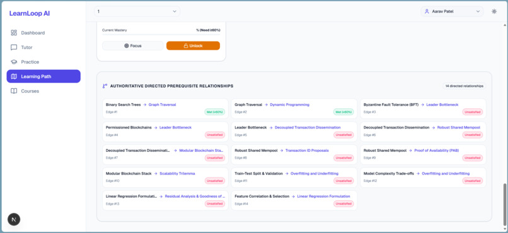Click Overfitting and Underfitting link in Edge #11

tap(315, 173)
